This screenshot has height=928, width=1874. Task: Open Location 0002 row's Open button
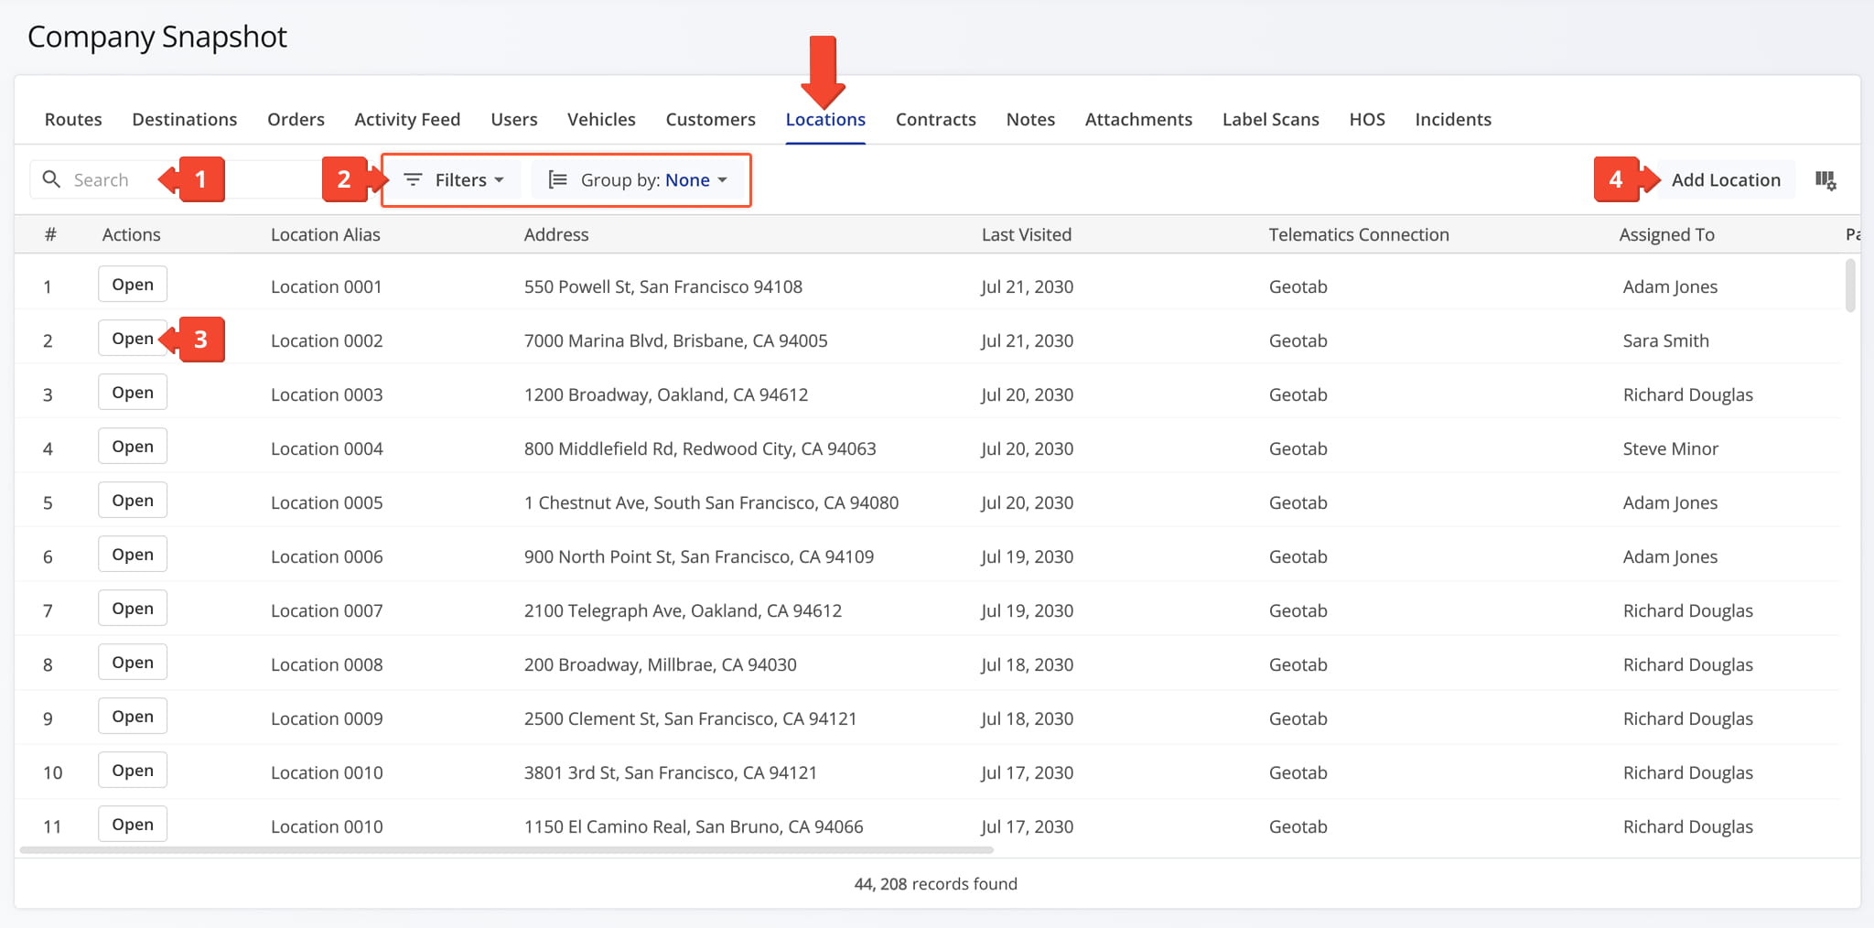[133, 339]
